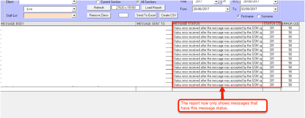The image size is (305, 118).
Task: Expand the Live status dropdown
Action: point(74,9)
